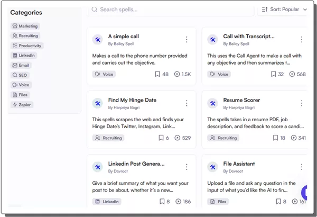Click run count icon on Find My Hinge Date

[178, 138]
